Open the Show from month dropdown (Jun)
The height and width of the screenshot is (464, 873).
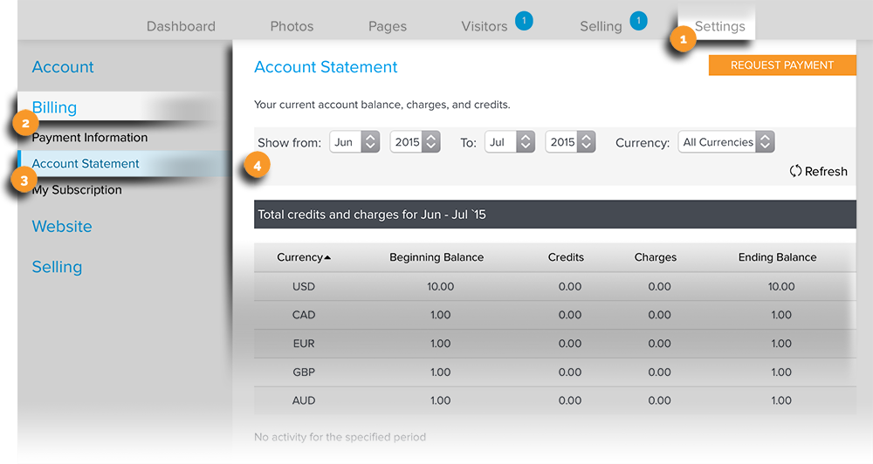click(x=354, y=142)
